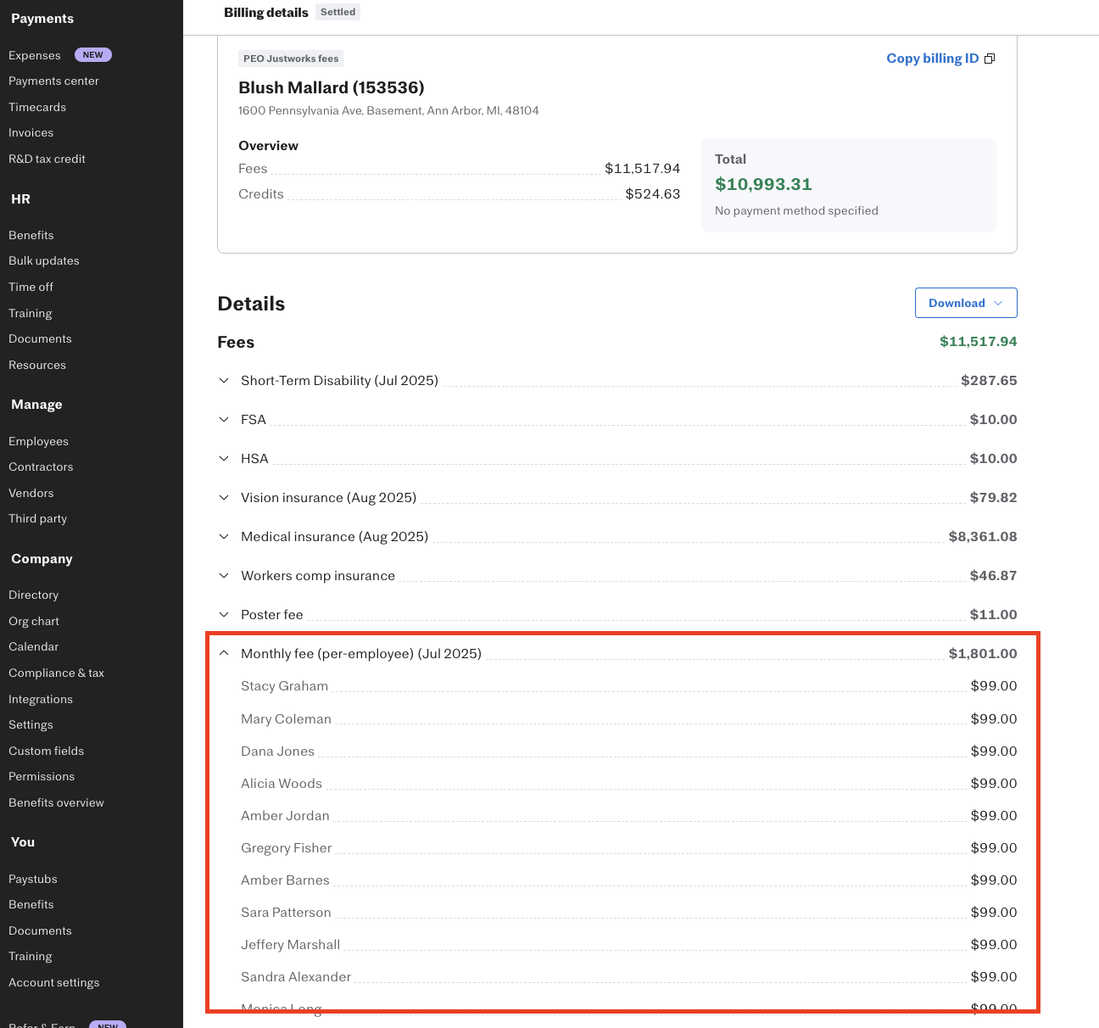Collapse the Monthly fee (per-employee) section
1099x1028 pixels.
(224, 654)
